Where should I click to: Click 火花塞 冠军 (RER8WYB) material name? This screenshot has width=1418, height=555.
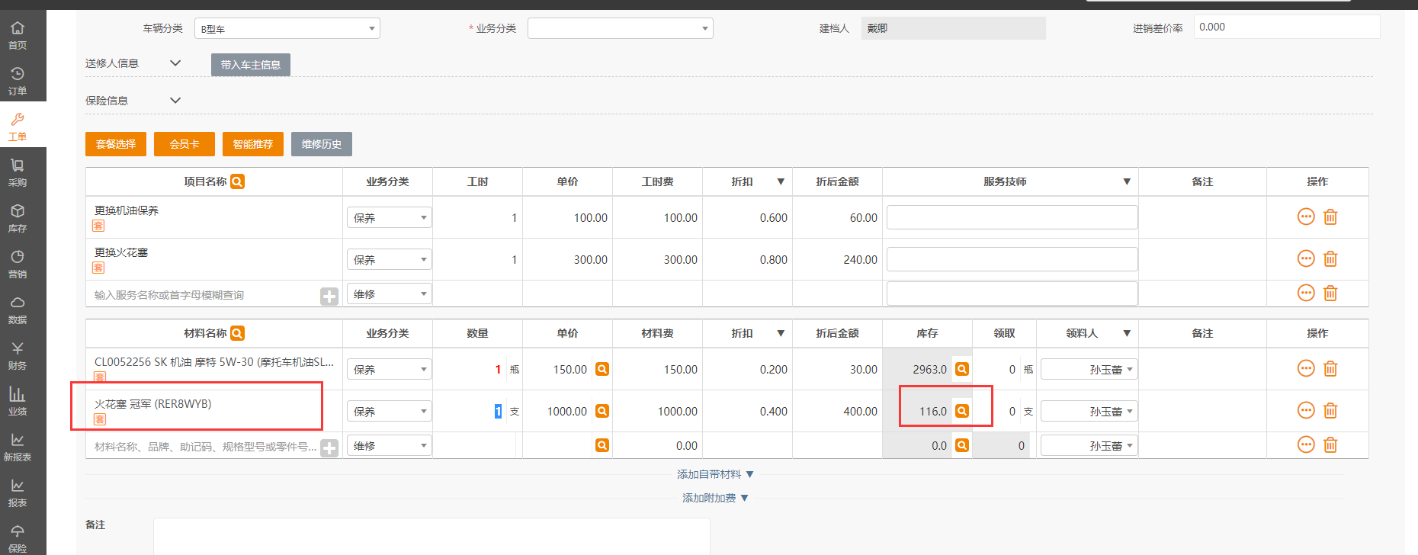click(x=152, y=404)
